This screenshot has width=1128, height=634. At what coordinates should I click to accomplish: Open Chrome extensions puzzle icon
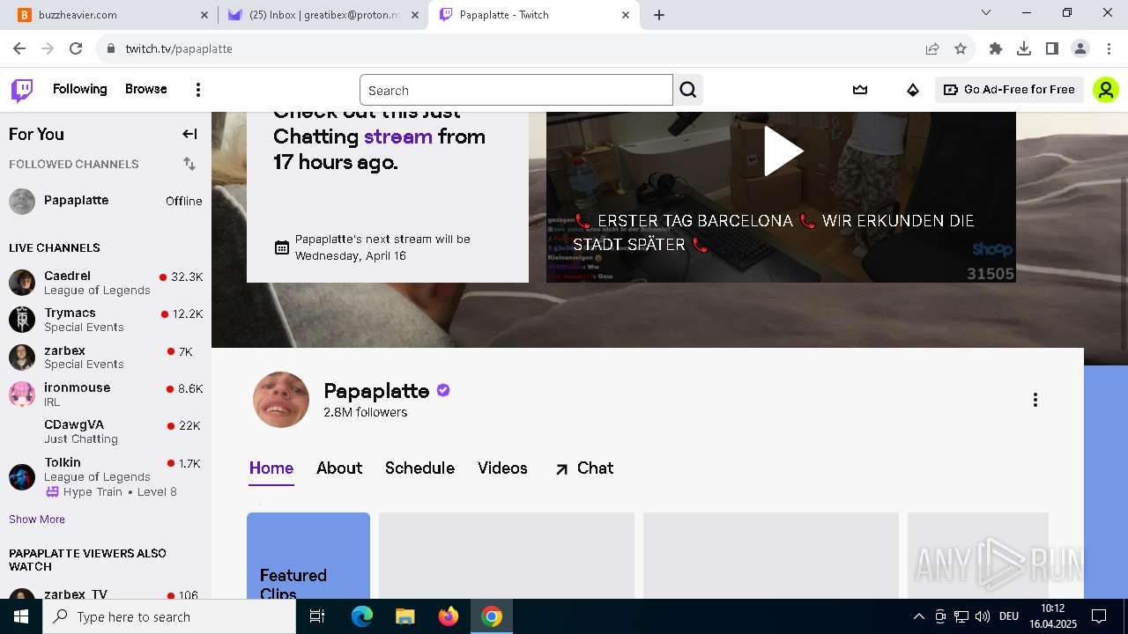pos(996,48)
